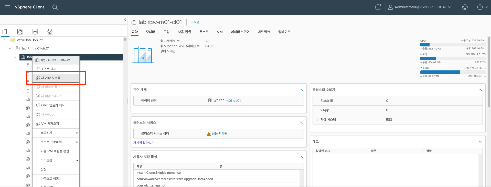Switch to VMs and Templates inventory view
The width and height of the screenshot is (491, 187).
[20, 32]
